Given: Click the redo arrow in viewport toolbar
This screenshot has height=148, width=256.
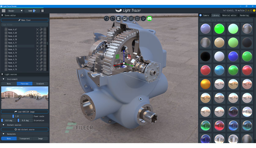Looking at the screenshot, I should point(112,18).
